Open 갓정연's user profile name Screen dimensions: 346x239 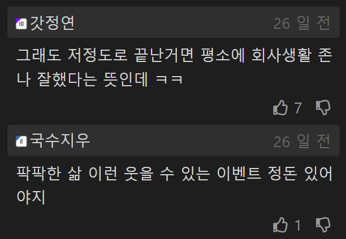[53, 23]
